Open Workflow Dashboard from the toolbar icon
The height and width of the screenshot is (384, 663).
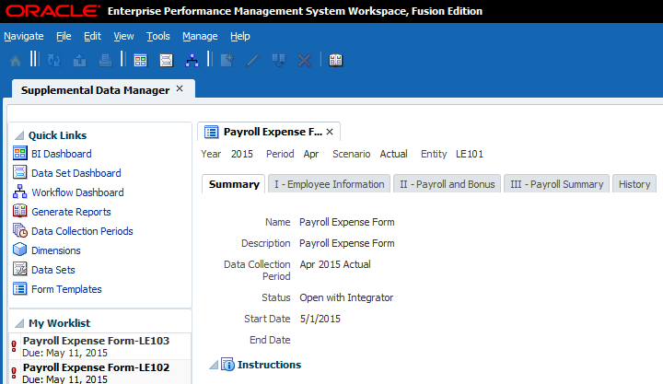[x=192, y=61]
